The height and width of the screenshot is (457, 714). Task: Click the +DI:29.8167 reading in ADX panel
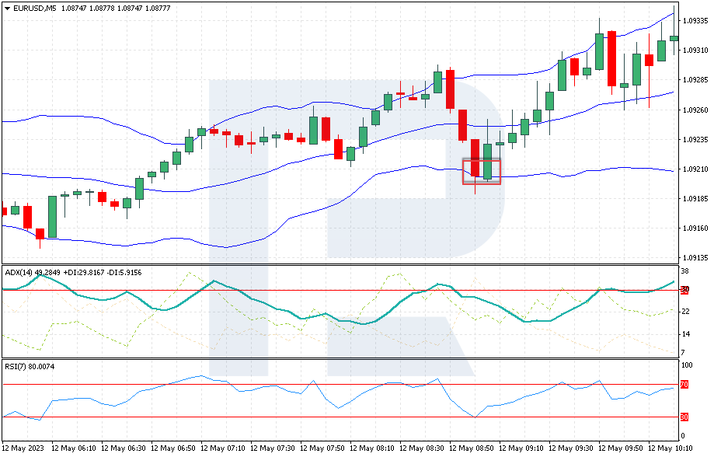point(84,273)
